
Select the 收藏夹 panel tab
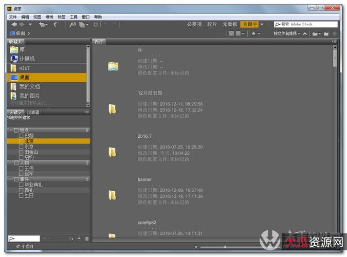coord(15,42)
